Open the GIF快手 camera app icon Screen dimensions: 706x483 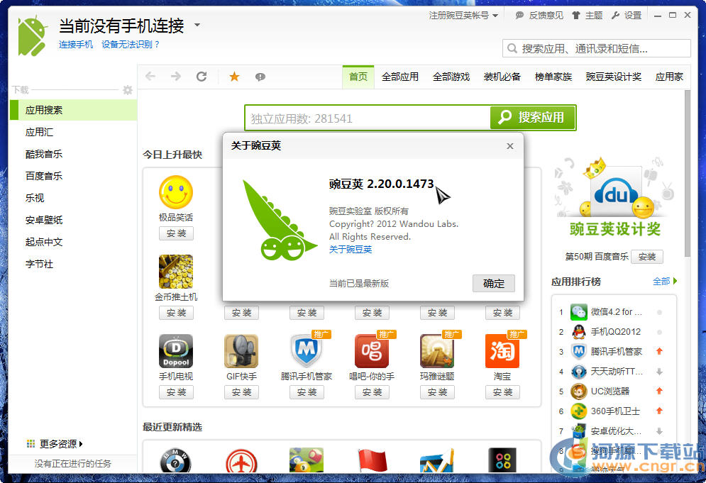(x=241, y=351)
